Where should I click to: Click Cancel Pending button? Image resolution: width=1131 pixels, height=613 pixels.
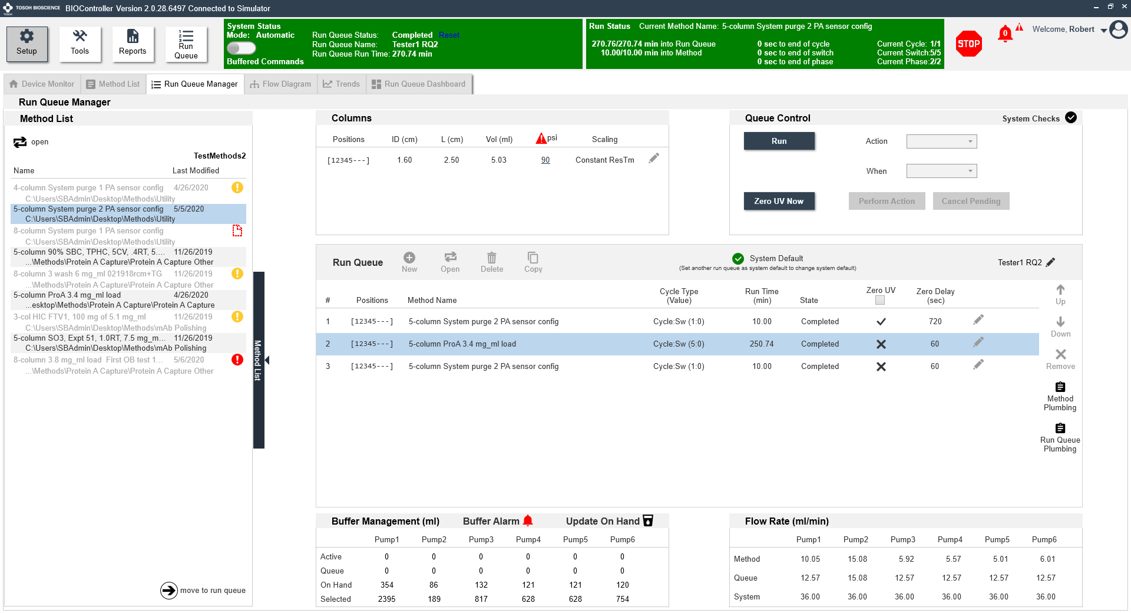coord(971,201)
